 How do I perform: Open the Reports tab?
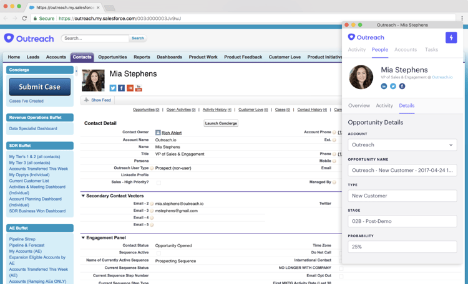[x=142, y=57]
